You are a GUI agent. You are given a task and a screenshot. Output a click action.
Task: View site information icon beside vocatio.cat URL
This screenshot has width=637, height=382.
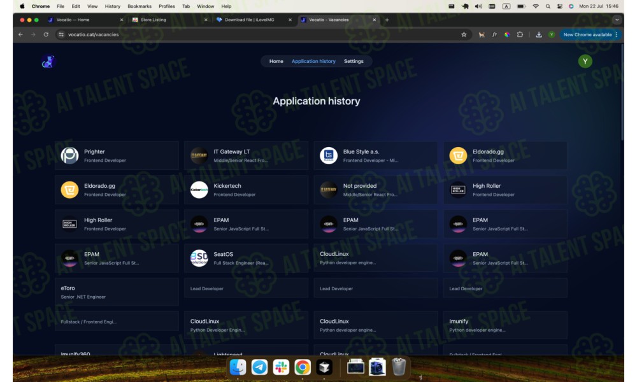61,34
